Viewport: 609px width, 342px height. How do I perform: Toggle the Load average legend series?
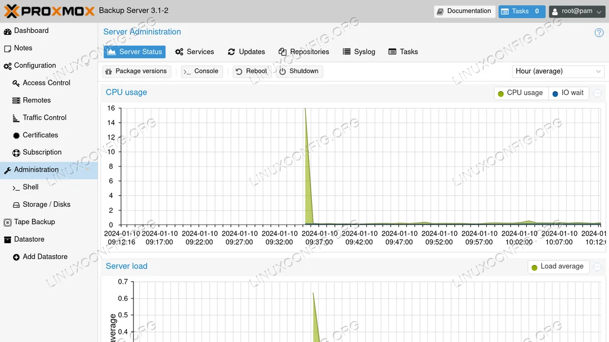[558, 267]
